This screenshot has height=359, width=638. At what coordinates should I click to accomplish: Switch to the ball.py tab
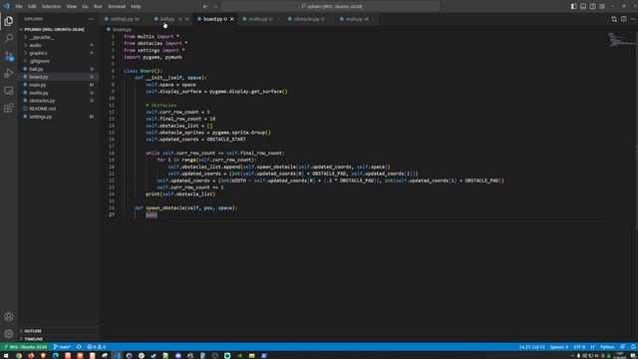[166, 19]
